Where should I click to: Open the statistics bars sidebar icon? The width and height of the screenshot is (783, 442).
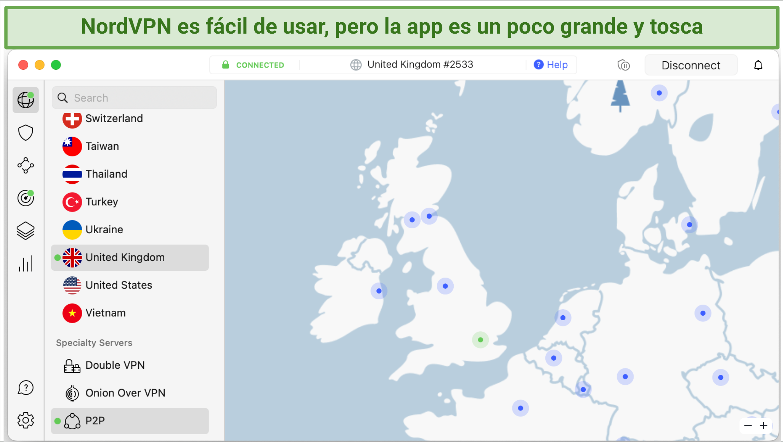coord(25,264)
